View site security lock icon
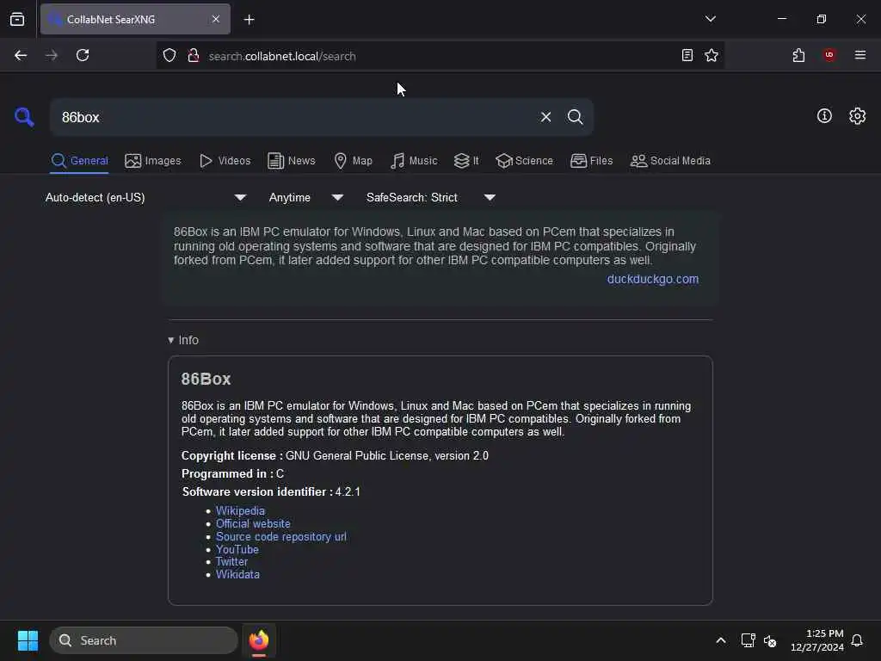The image size is (881, 661). [194, 55]
